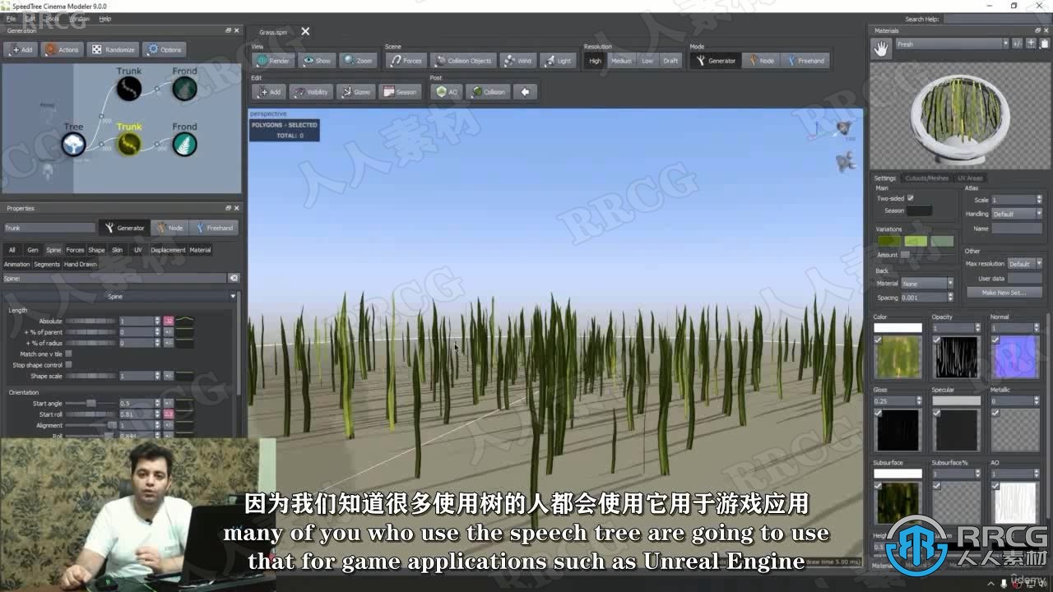Click the Make New Set button
The image size is (1053, 592).
1004,293
